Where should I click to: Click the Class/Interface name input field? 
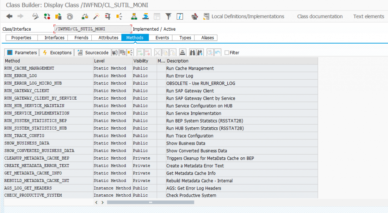93,29
